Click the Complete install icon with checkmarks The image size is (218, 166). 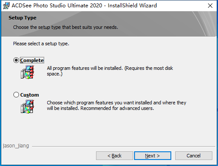27,72
